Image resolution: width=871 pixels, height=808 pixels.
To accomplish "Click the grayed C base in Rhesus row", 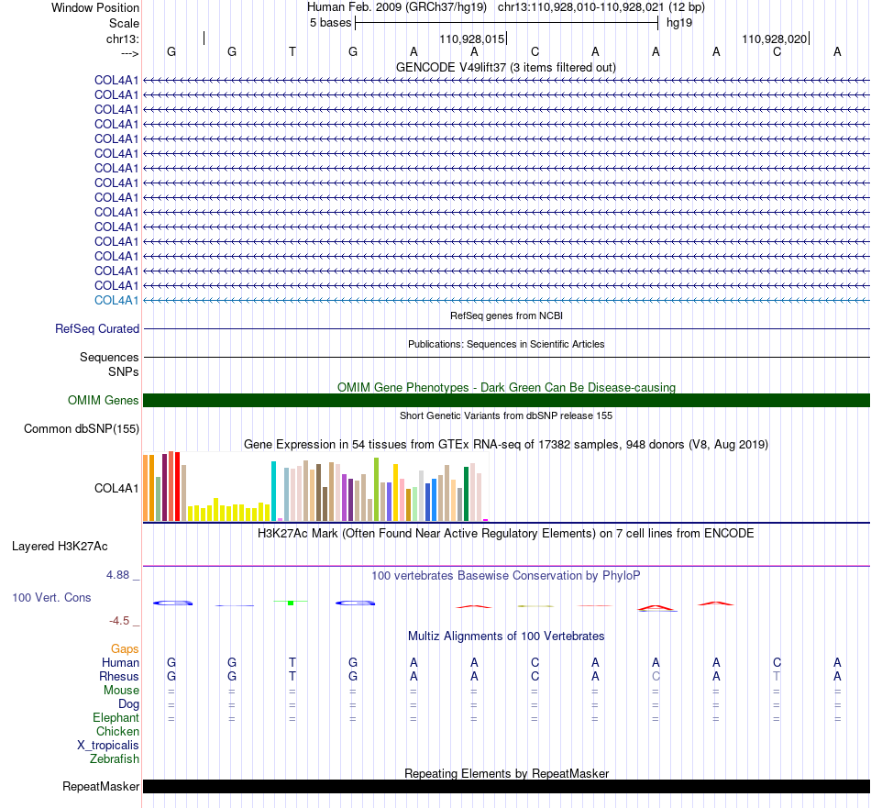I will [x=656, y=676].
